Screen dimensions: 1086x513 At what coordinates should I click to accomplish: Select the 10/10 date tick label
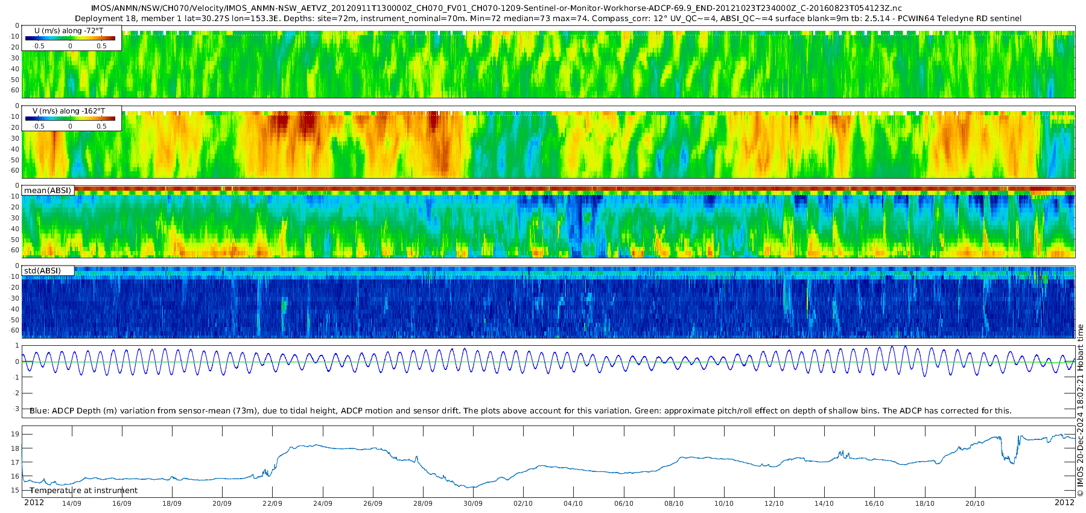point(724,503)
